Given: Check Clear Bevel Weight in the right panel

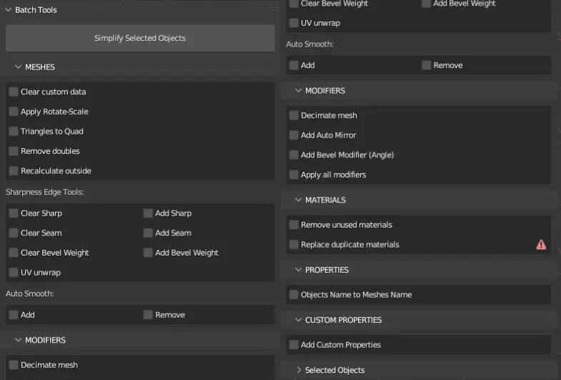Looking at the screenshot, I should 294,4.
